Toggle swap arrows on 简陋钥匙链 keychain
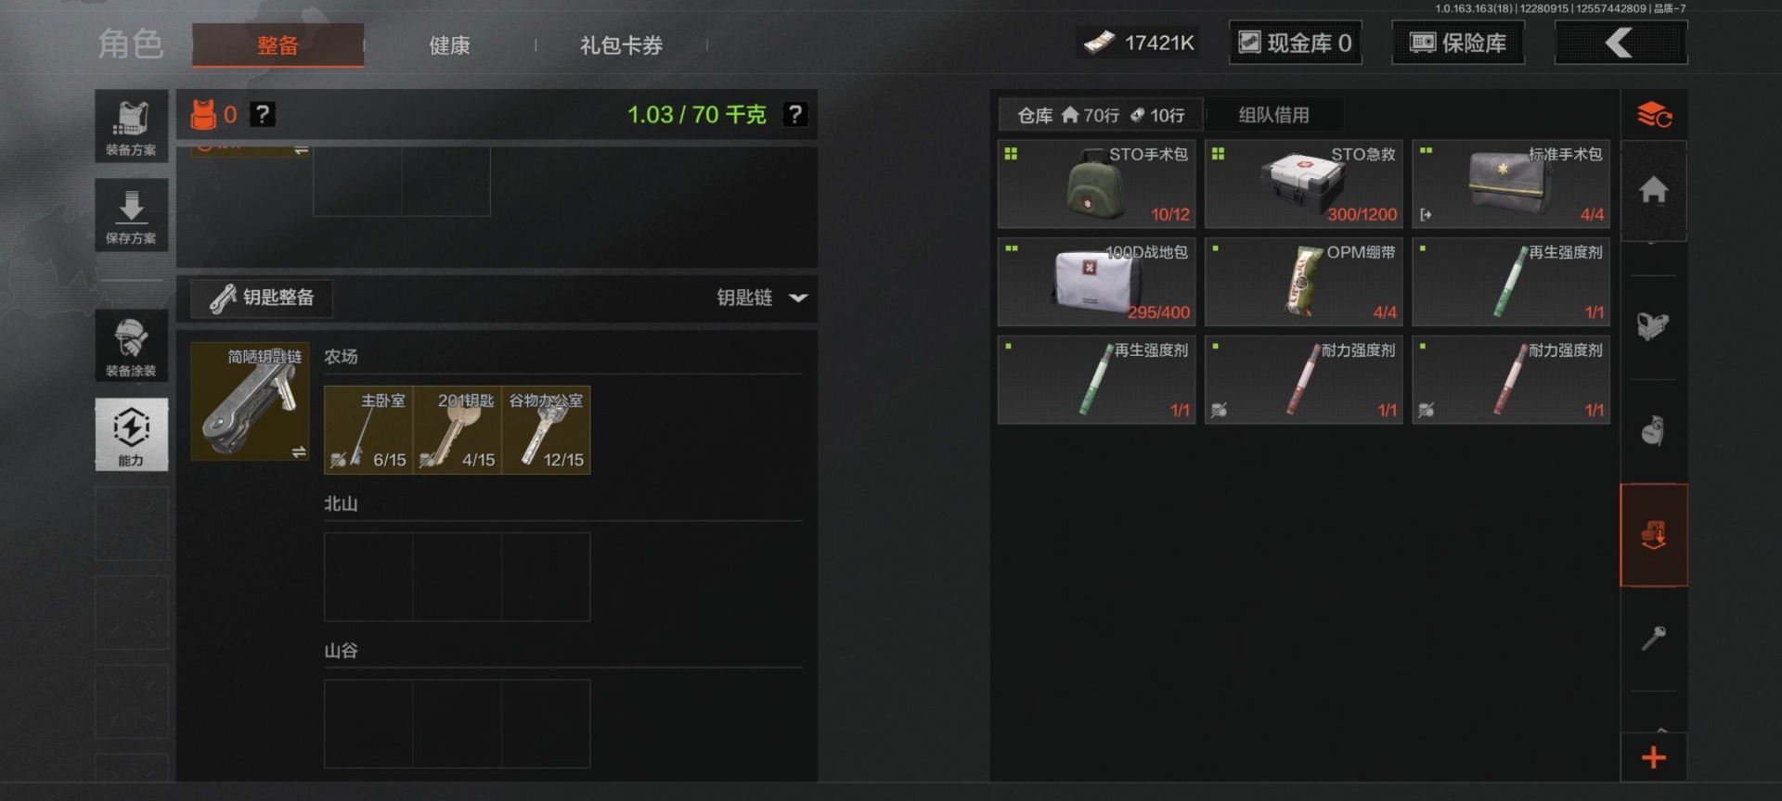 point(299,451)
